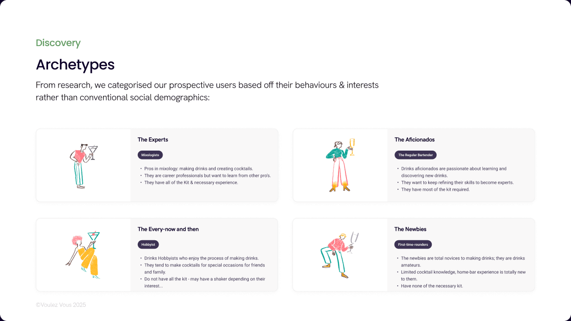Screen dimensions: 571x321
Task: Click the Newbies crouching figure illustration
Action: click(x=340, y=255)
